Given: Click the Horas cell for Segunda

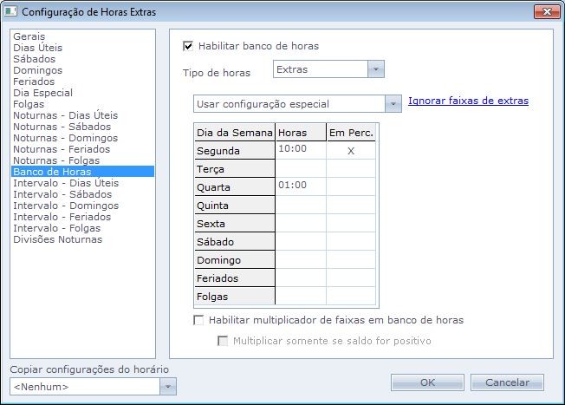Looking at the screenshot, I should [x=300, y=151].
